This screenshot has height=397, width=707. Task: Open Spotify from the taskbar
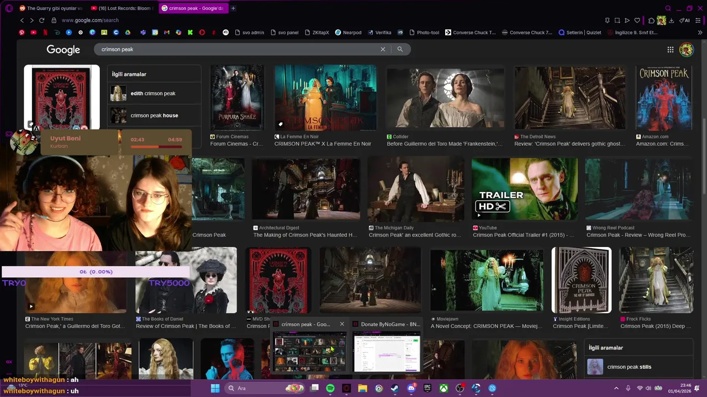coord(330,388)
